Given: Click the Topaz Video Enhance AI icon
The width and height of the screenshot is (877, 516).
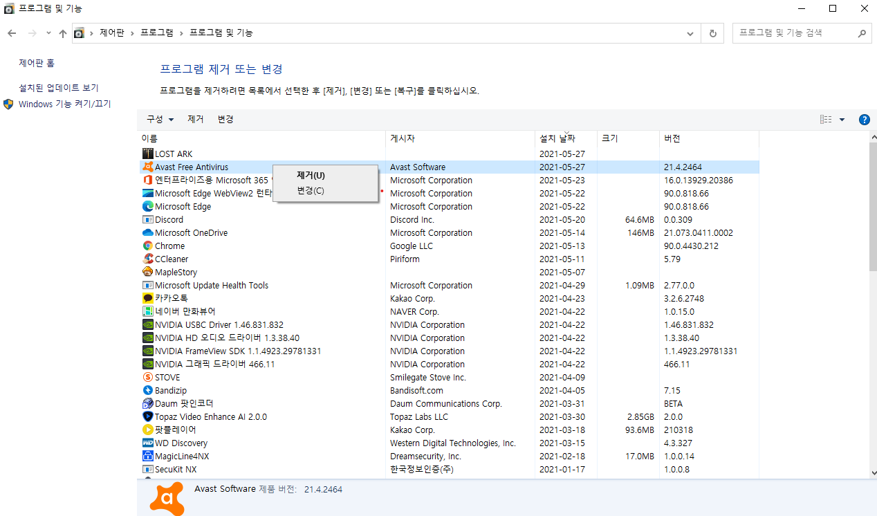Looking at the screenshot, I should coord(147,416).
